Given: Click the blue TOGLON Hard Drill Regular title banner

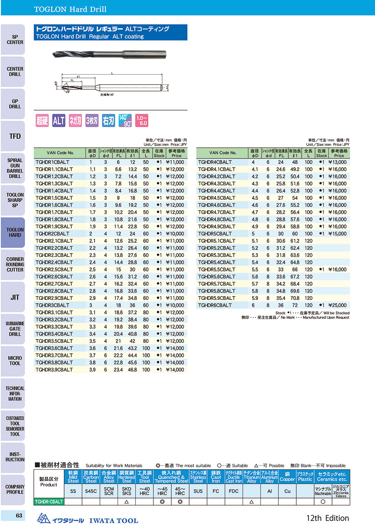Looking at the screenshot, I should tap(110, 33).
